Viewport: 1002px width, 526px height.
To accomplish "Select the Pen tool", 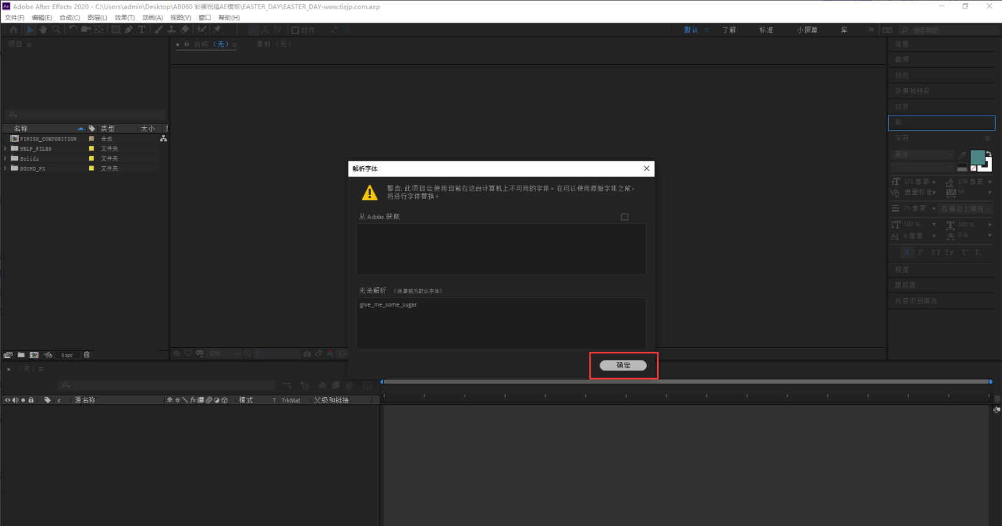I will (x=129, y=29).
